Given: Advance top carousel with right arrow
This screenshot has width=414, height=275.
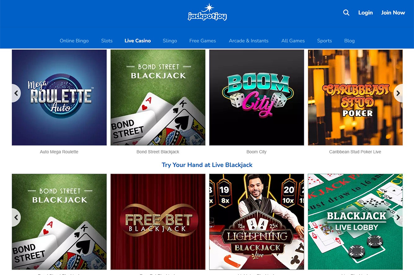Looking at the screenshot, I should 398,93.
